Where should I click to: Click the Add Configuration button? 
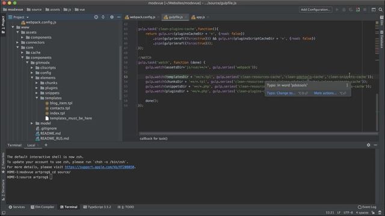point(315,10)
